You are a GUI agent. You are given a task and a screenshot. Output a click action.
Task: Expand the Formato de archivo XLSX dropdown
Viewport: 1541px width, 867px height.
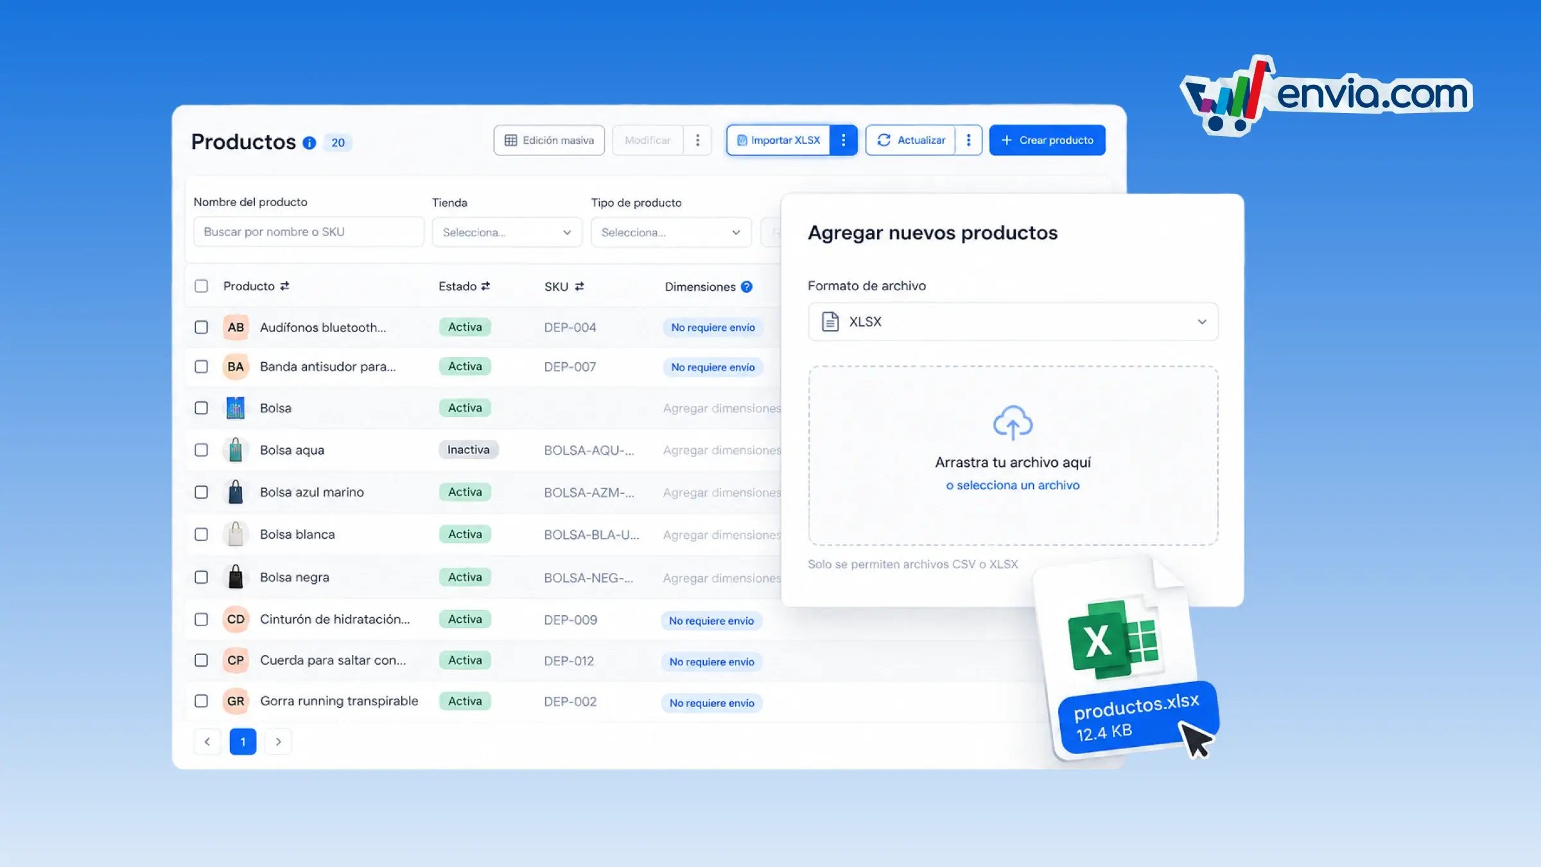[1013, 322]
